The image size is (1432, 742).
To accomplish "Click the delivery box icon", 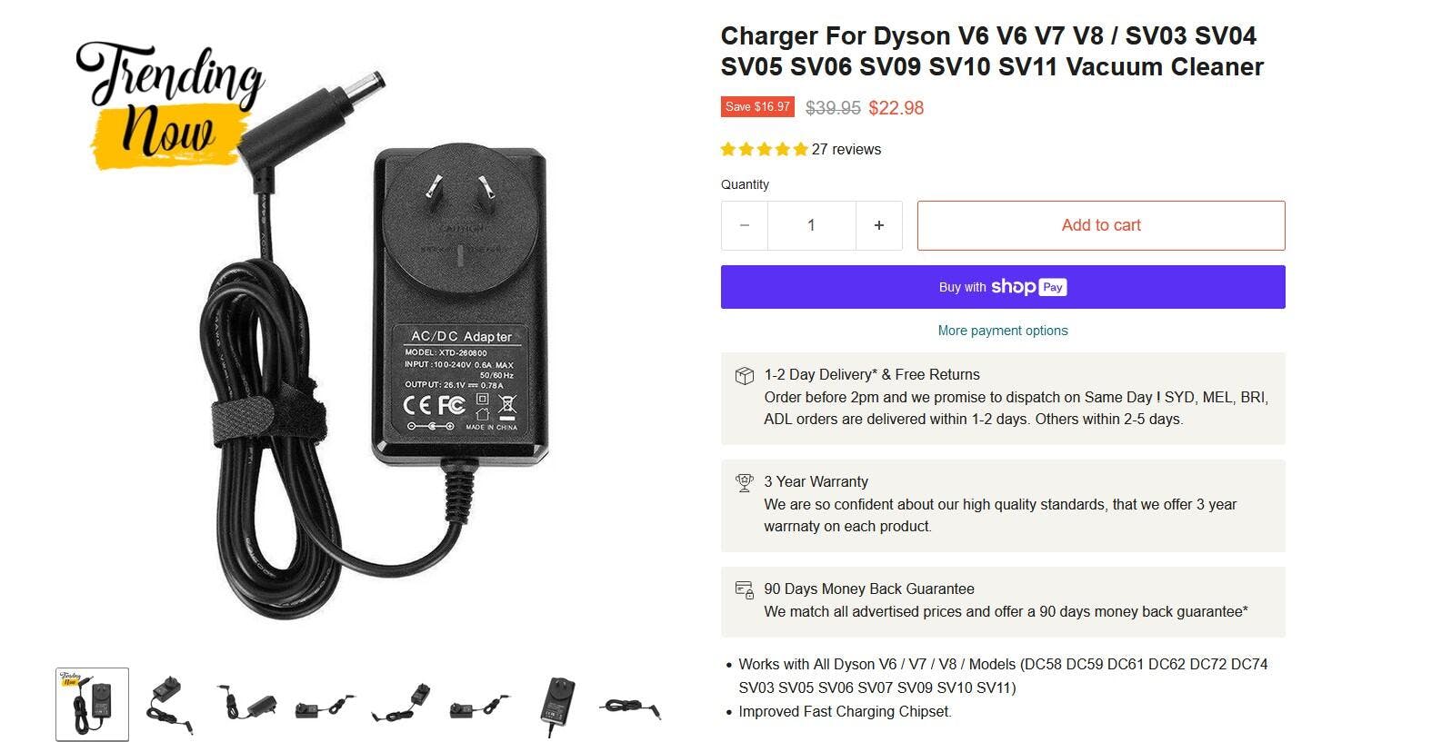I will [745, 376].
